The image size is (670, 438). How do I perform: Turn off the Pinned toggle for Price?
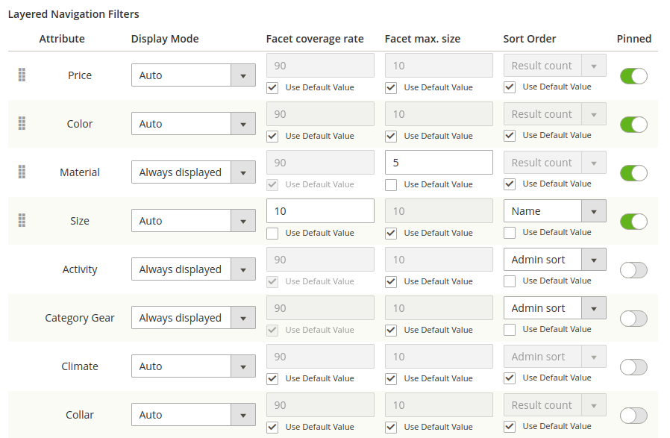point(633,76)
